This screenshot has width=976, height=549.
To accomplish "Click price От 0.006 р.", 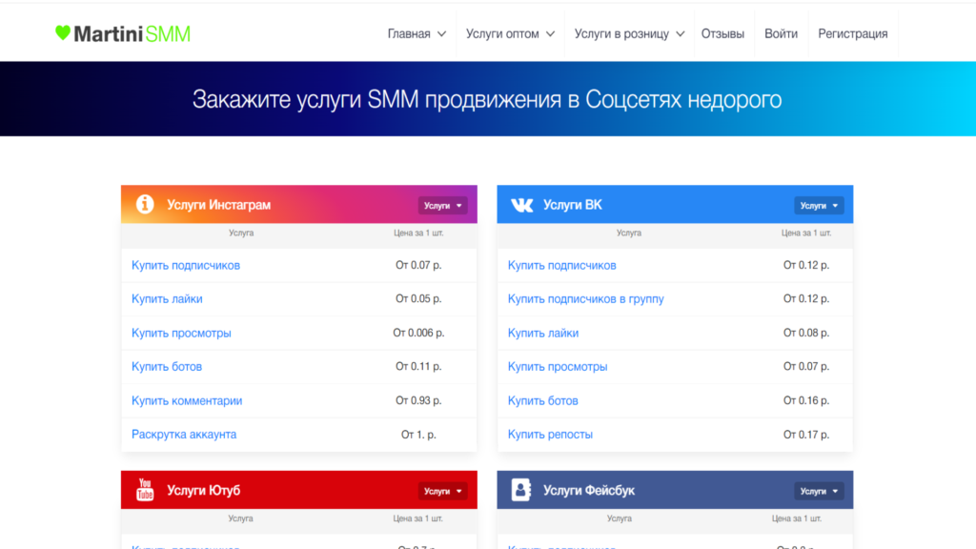I will [x=418, y=333].
